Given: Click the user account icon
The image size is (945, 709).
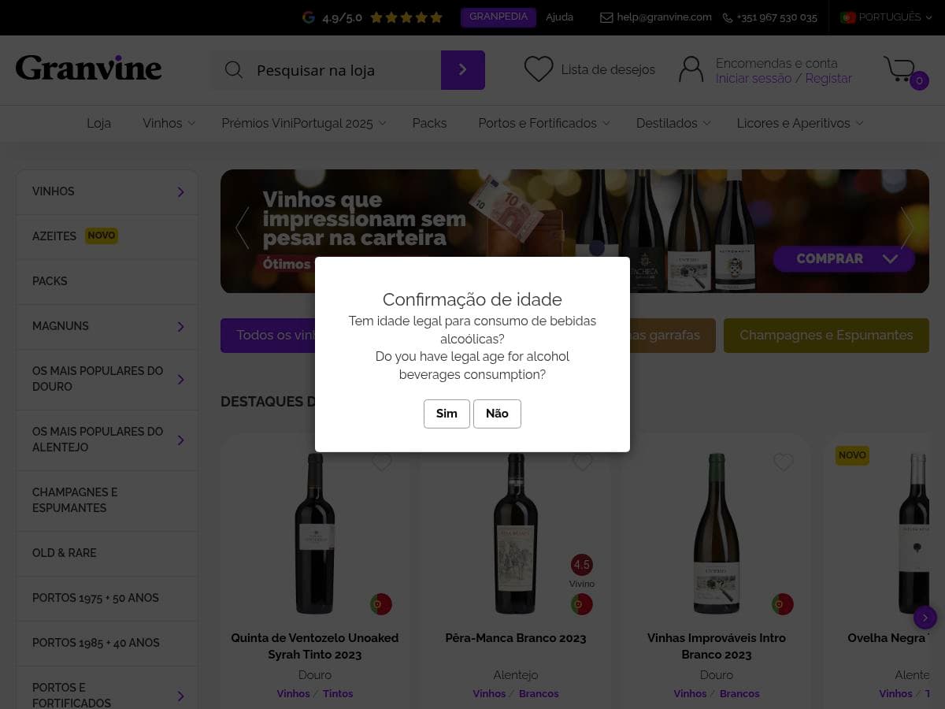Looking at the screenshot, I should point(691,69).
